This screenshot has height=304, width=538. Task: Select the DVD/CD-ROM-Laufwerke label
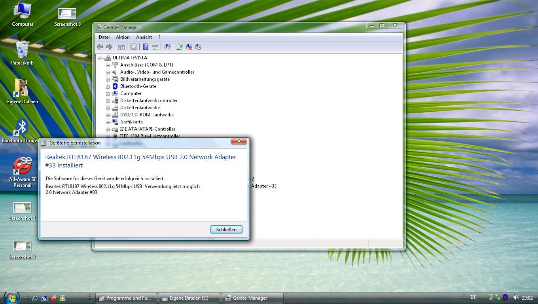[147, 115]
